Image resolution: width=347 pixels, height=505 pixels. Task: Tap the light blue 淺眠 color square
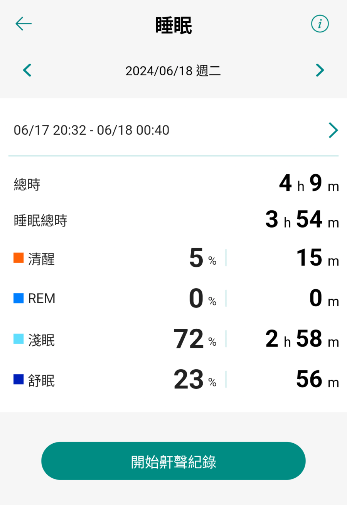coord(19,339)
